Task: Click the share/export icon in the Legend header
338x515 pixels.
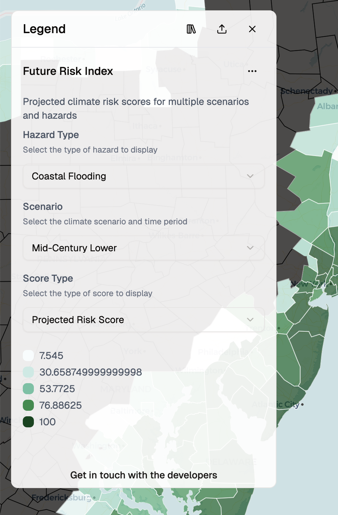Action: (x=222, y=29)
